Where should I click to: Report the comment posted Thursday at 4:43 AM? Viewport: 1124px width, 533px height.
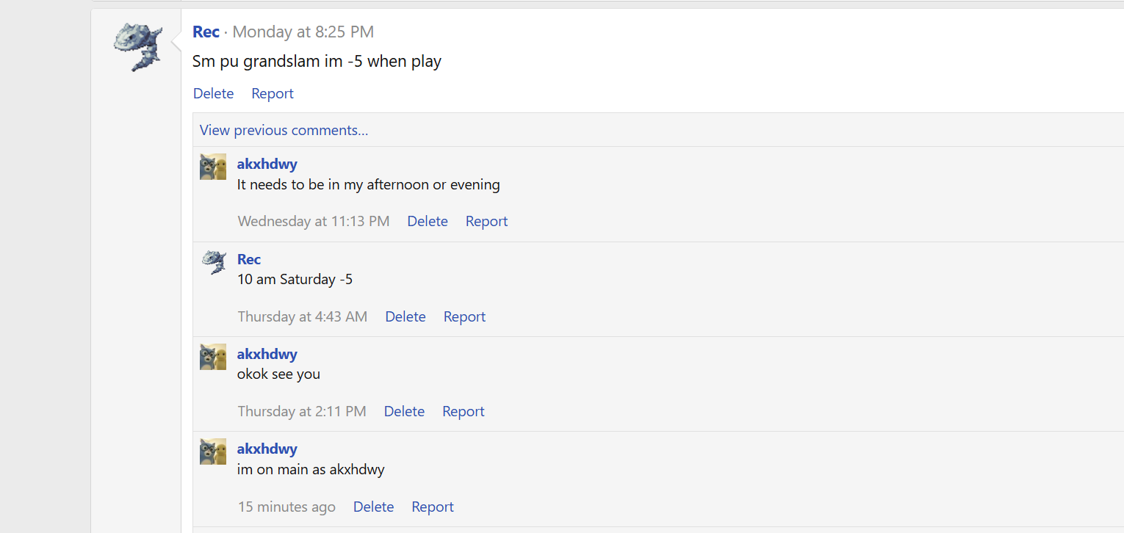coord(464,316)
